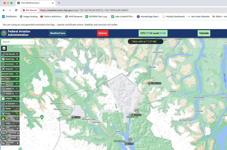This screenshot has height=150, width=227.
Task: Select the Haines camera marker
Action: pos(126,144)
